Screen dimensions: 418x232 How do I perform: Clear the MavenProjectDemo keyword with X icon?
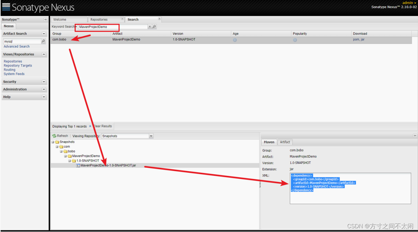pos(150,27)
